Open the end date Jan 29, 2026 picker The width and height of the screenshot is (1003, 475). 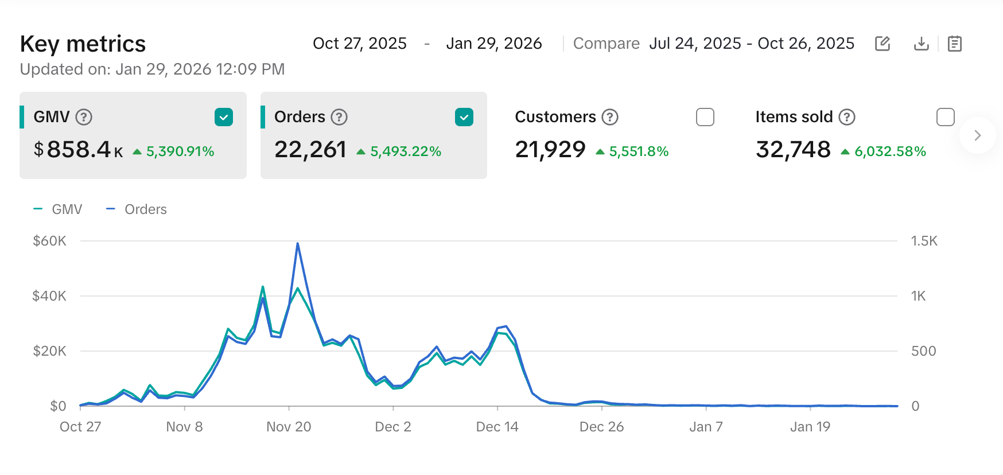point(493,44)
